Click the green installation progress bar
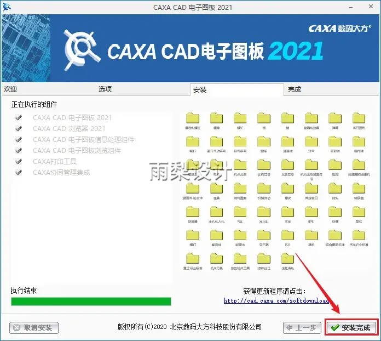 tap(91, 302)
